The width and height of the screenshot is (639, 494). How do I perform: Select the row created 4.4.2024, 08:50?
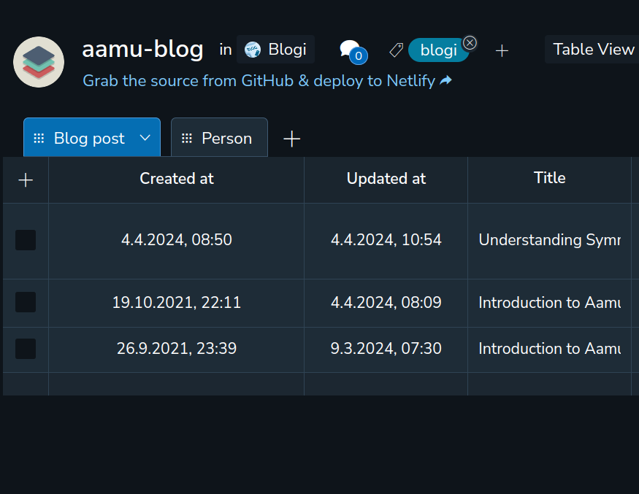coord(26,240)
